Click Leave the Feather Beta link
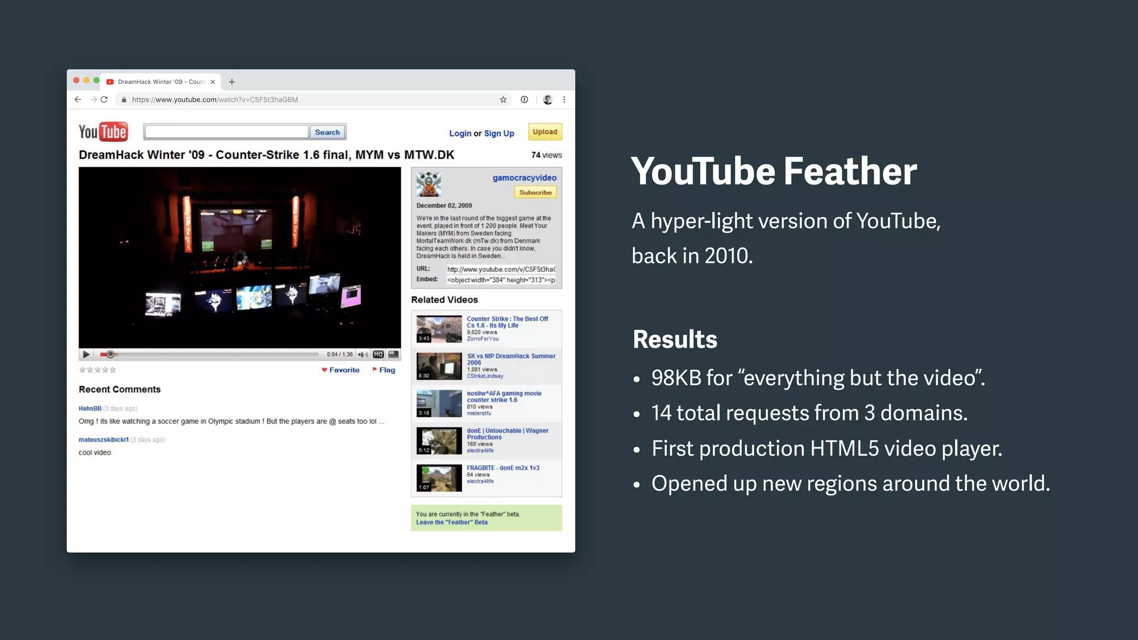 pyautogui.click(x=452, y=522)
